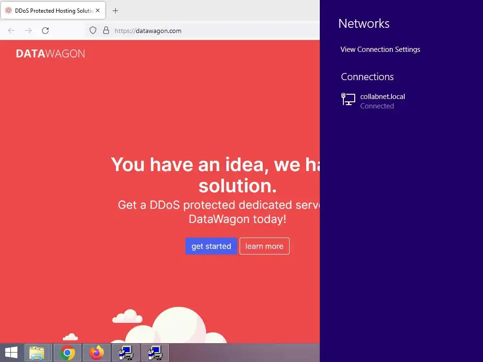Open the second network computers taskbar icon

[155, 353]
